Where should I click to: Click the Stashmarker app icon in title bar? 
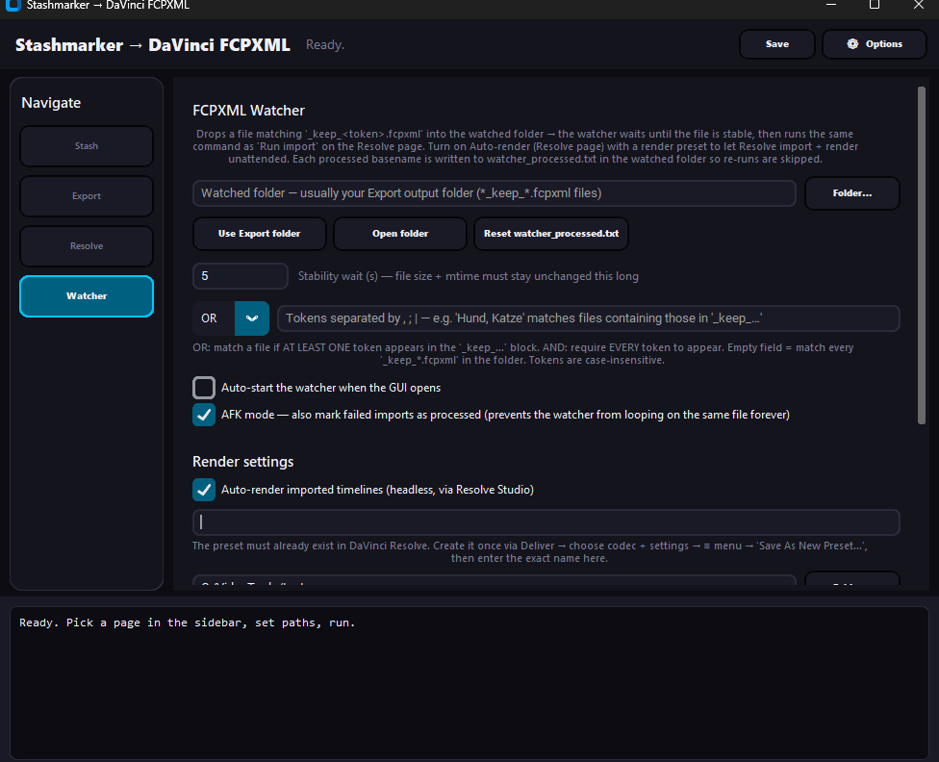pyautogui.click(x=13, y=6)
